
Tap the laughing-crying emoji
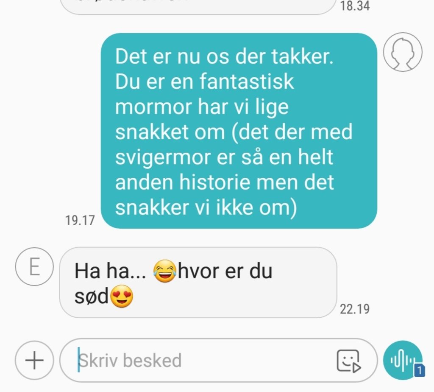pyautogui.click(x=165, y=271)
